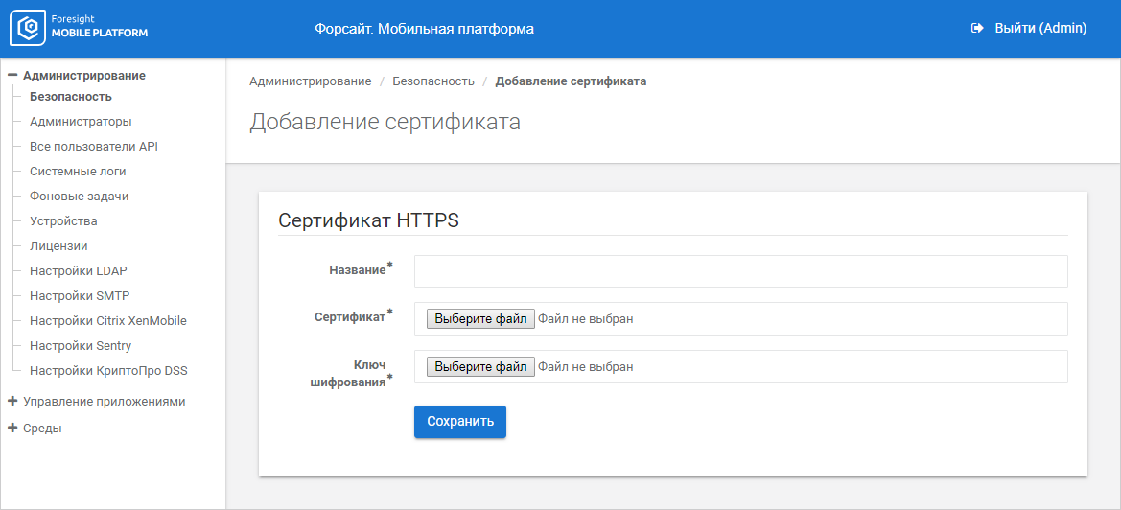Open Устройства page
Viewport: 1121px width, 510px height.
[x=63, y=221]
